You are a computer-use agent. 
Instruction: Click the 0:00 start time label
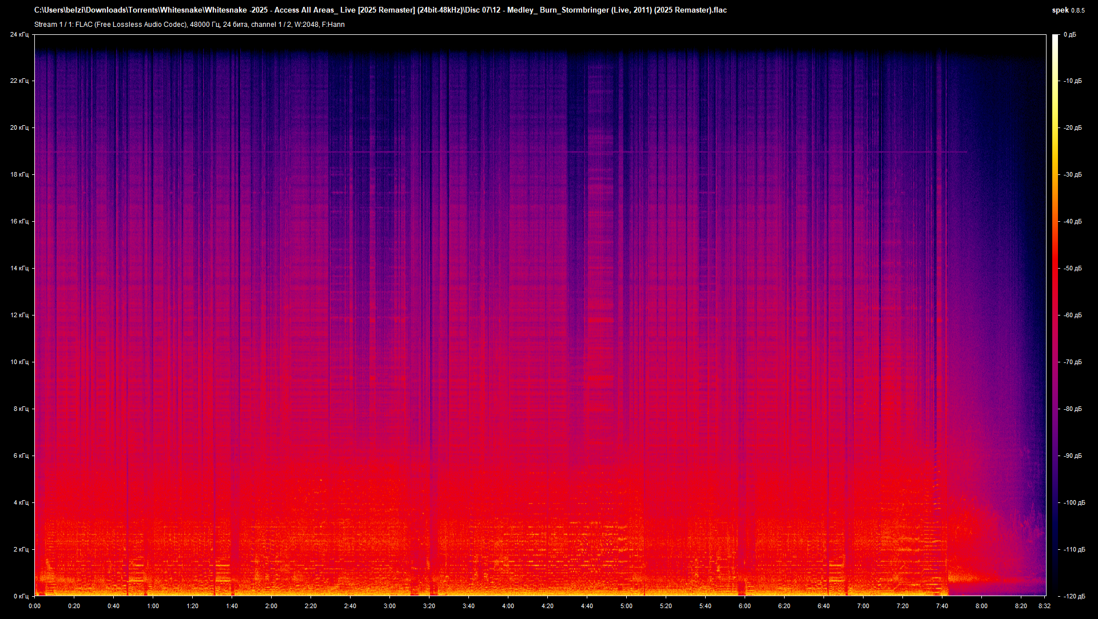(x=34, y=606)
